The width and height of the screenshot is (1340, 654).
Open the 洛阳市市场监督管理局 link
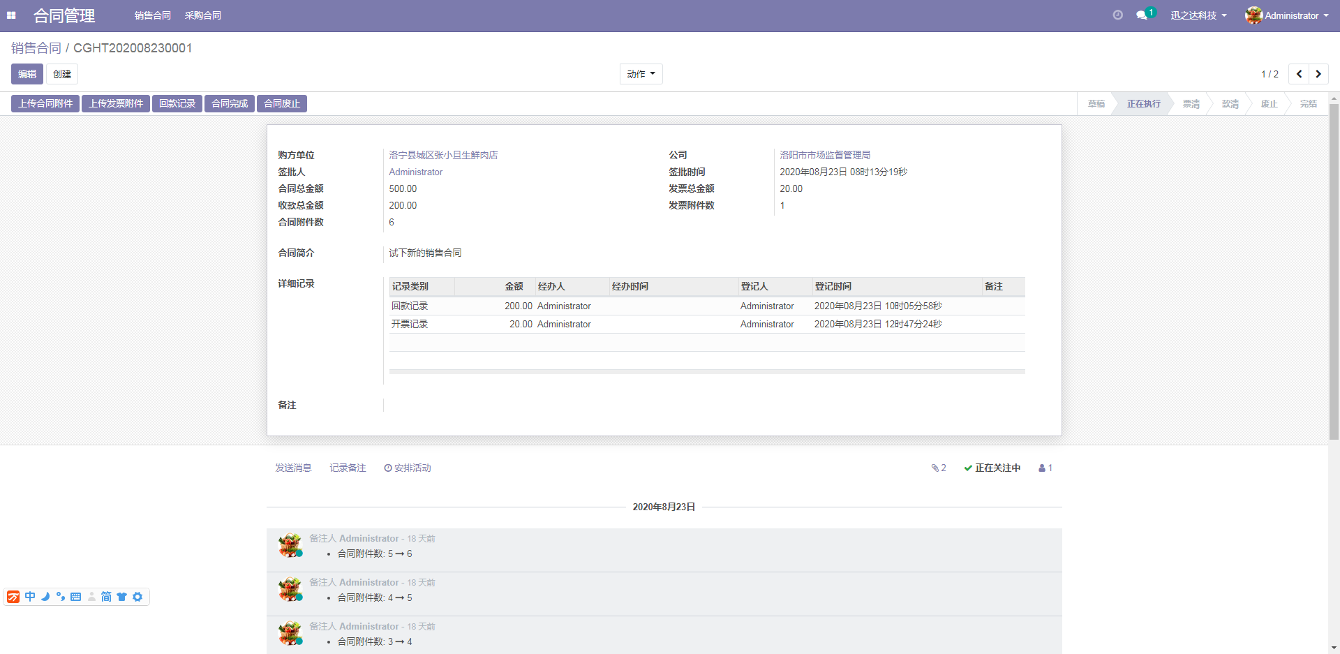[x=826, y=154]
